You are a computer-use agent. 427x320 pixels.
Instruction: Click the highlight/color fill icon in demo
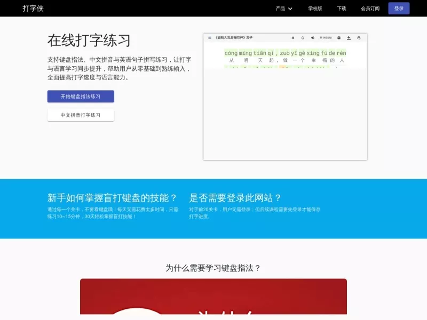pos(349,38)
